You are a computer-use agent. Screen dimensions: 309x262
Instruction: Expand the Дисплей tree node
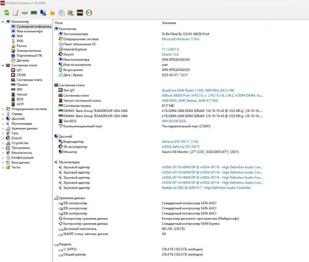tap(3, 119)
